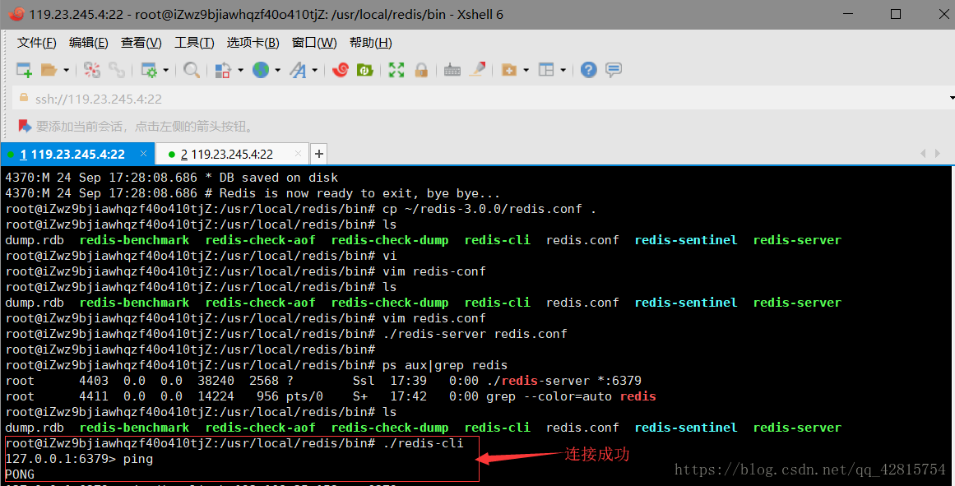Open the 选项卡(B) menu
The width and height of the screenshot is (955, 486).
(x=253, y=43)
